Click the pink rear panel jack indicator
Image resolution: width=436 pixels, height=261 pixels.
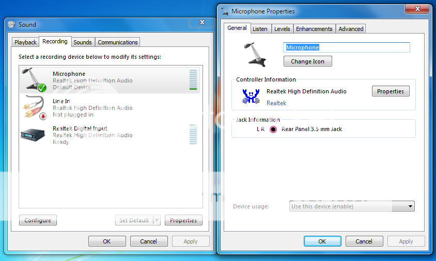[273, 129]
